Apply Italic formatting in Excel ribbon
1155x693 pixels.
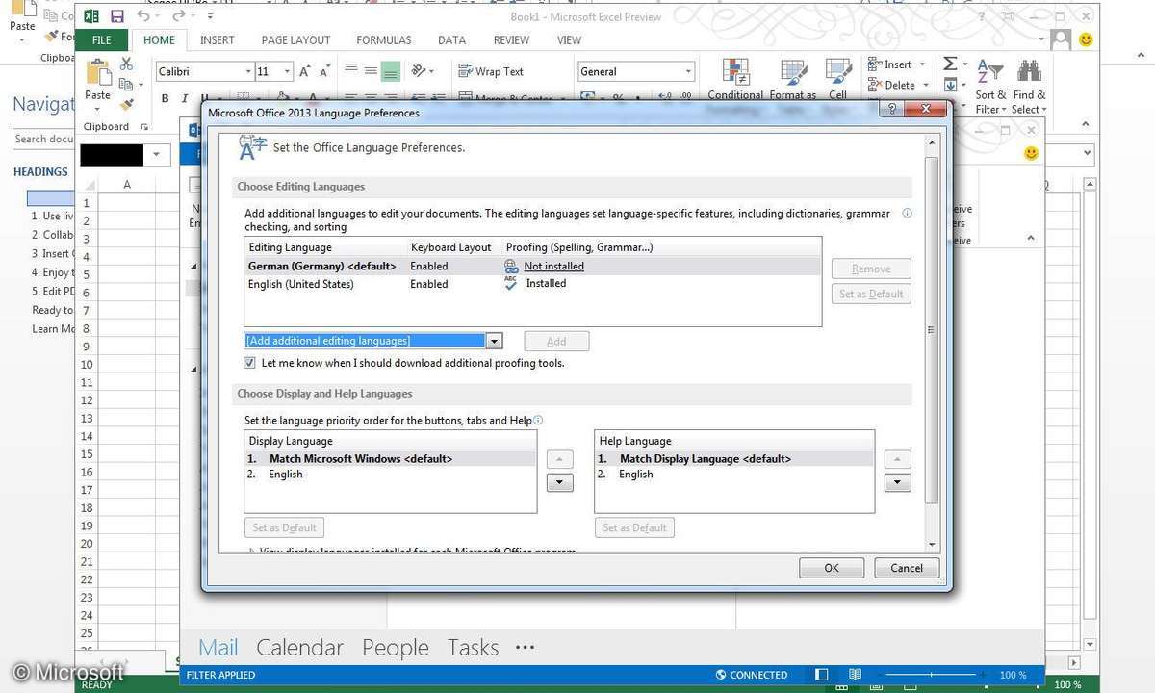click(185, 98)
